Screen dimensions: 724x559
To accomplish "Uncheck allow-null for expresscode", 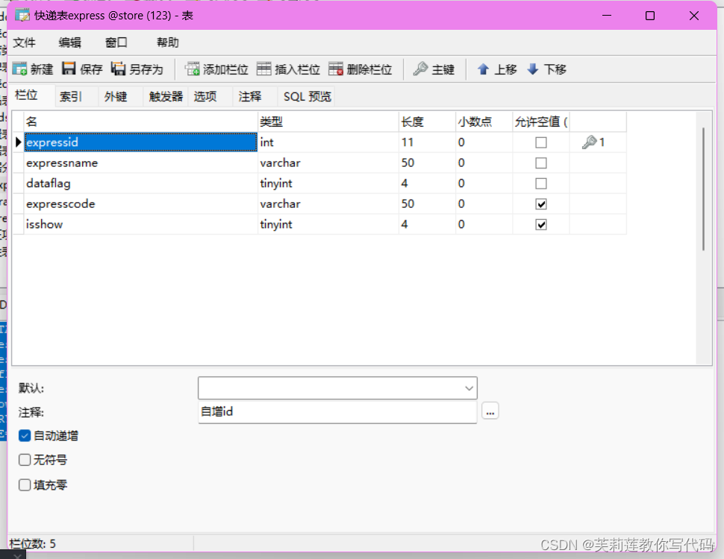I will point(541,204).
